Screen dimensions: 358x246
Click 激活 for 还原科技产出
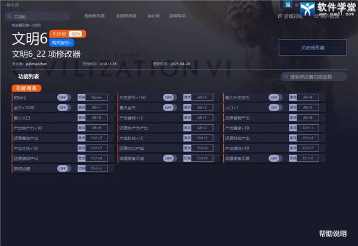pos(293,138)
